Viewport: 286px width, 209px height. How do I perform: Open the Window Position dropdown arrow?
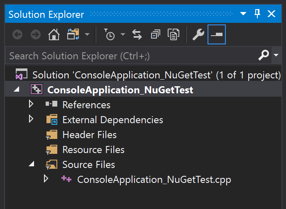pyautogui.click(x=243, y=15)
